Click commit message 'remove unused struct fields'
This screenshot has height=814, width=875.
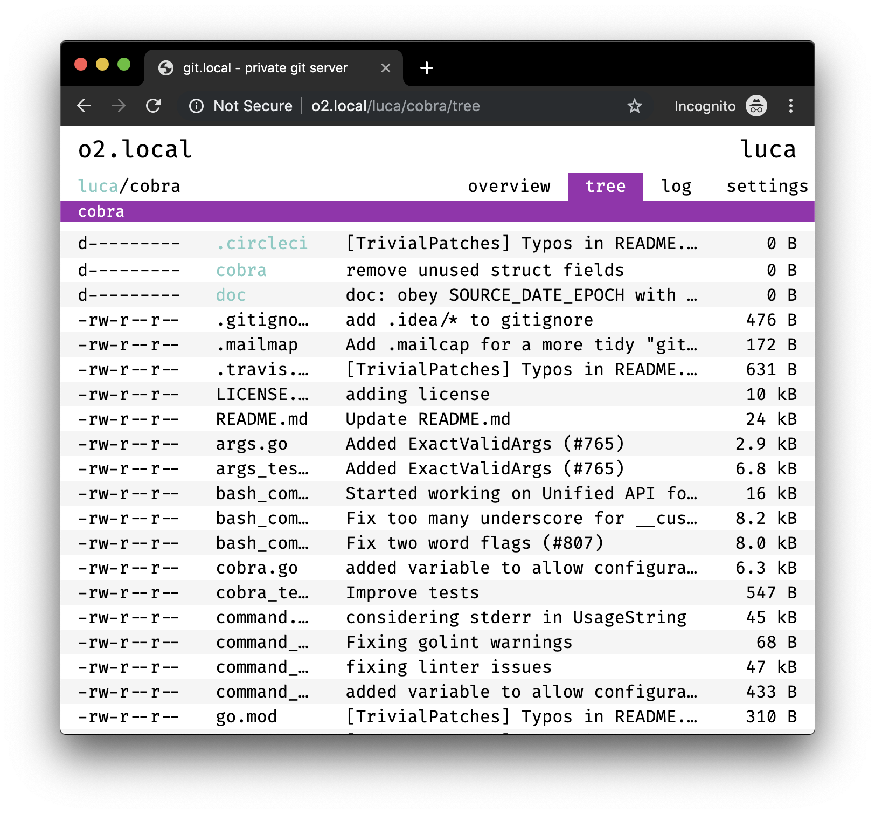[x=485, y=270]
